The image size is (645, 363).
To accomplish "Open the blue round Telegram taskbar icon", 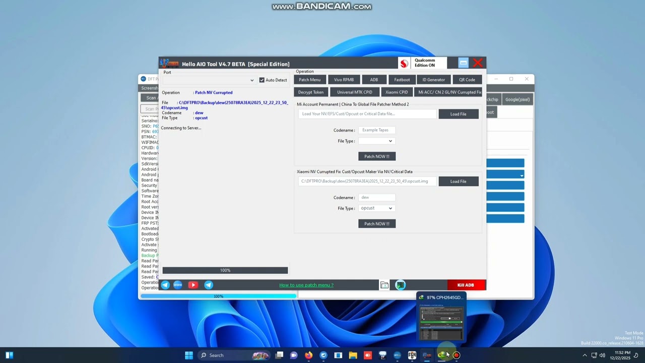I will click(324, 355).
